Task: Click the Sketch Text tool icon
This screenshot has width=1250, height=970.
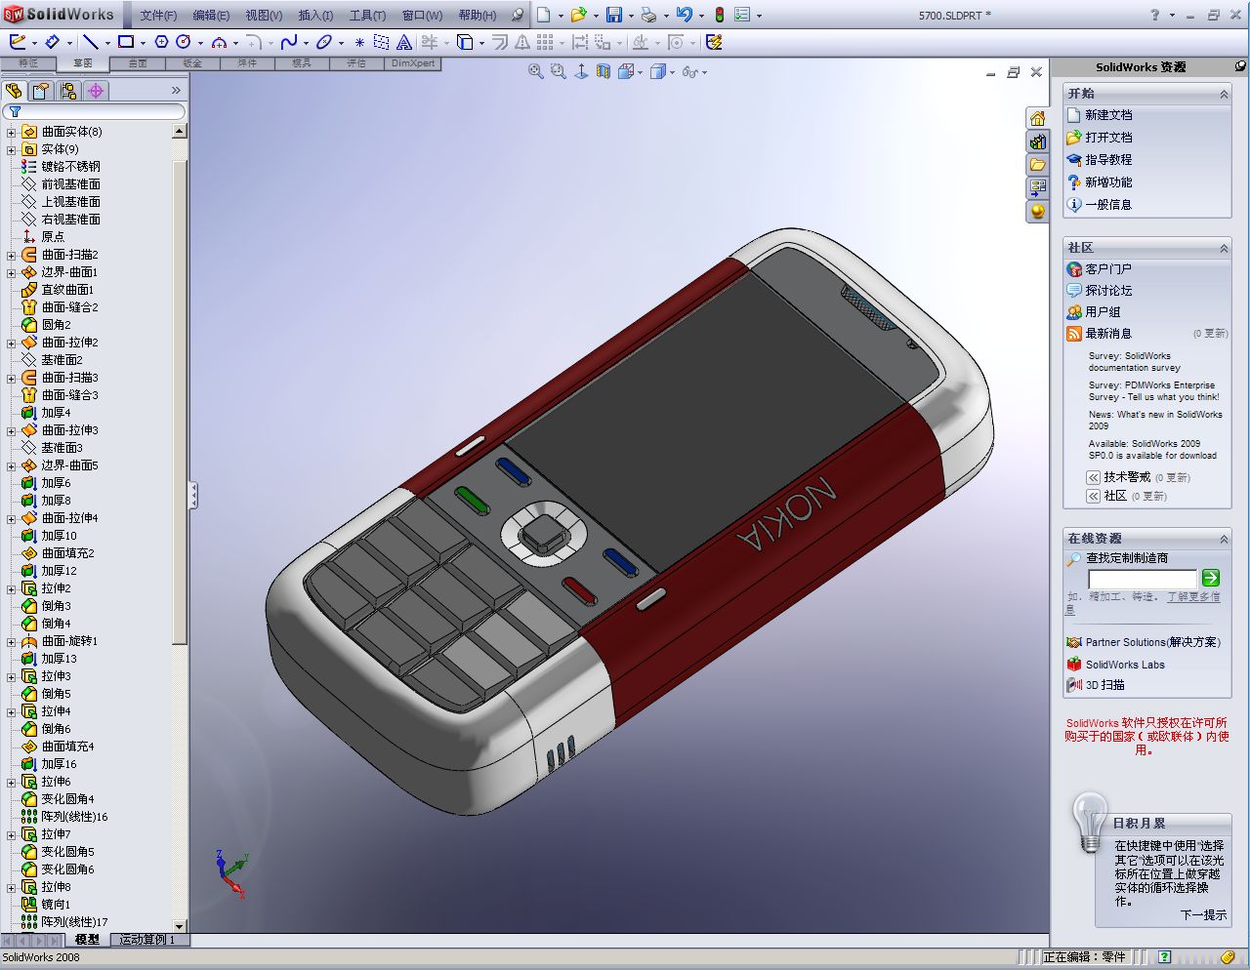Action: [x=403, y=42]
